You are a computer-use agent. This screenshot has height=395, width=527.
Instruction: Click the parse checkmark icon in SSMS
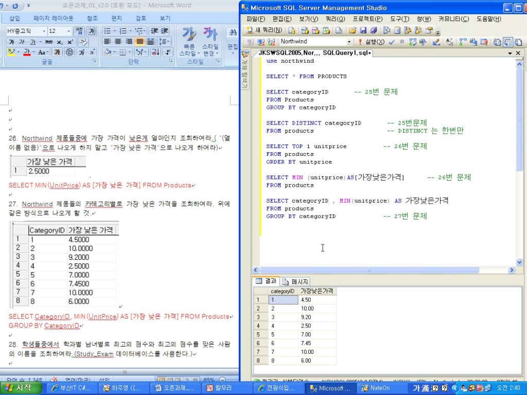pos(392,42)
